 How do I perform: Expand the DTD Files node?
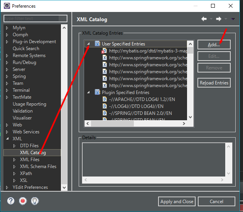pos(14,146)
